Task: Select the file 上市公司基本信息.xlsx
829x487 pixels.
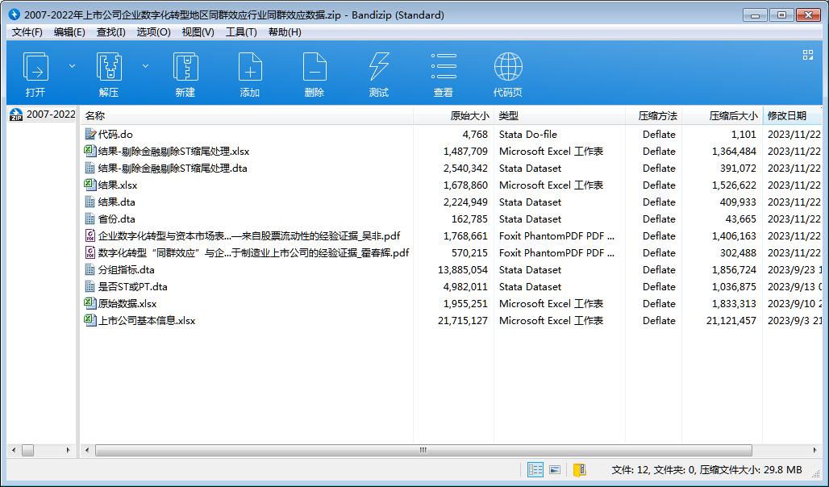Action: (147, 320)
